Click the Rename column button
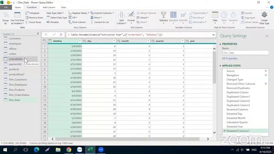This screenshot has height=154, width=274. click(x=53, y=22)
